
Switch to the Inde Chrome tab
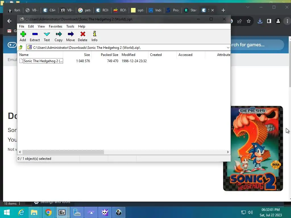(x=155, y=10)
